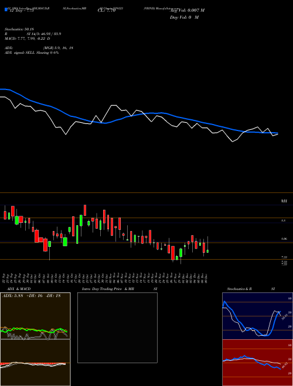Screen dimensions: 293x386
Task: Open the blue Stochastics oscillator panel
Action: coord(257,316)
